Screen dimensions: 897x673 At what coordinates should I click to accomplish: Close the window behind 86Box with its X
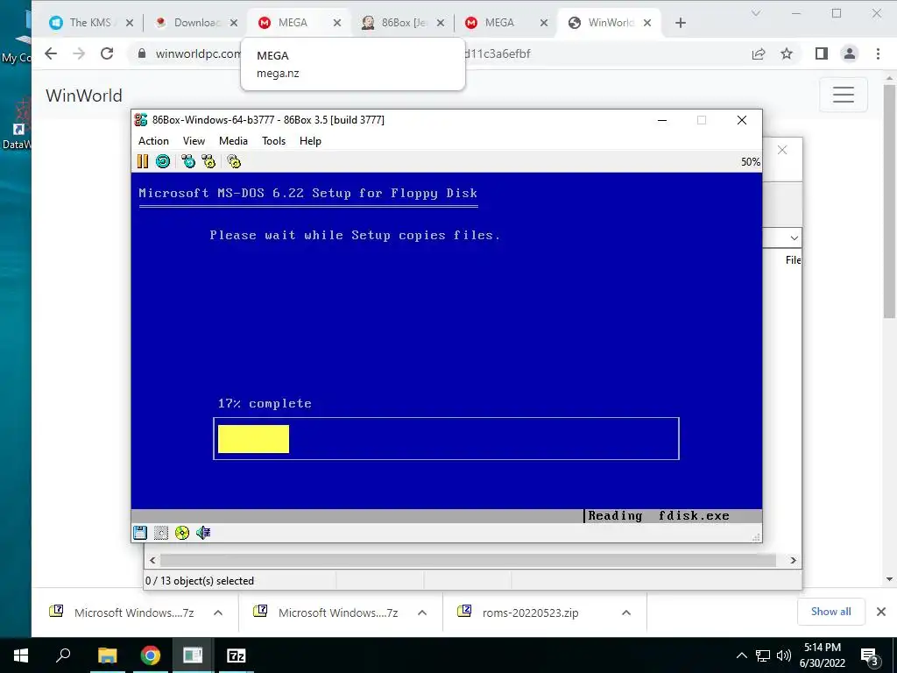(x=782, y=150)
